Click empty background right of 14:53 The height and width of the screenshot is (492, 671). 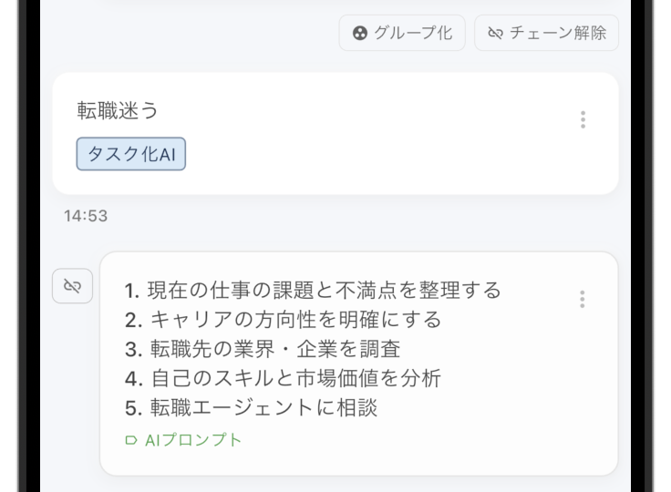pyautogui.click(x=343, y=216)
